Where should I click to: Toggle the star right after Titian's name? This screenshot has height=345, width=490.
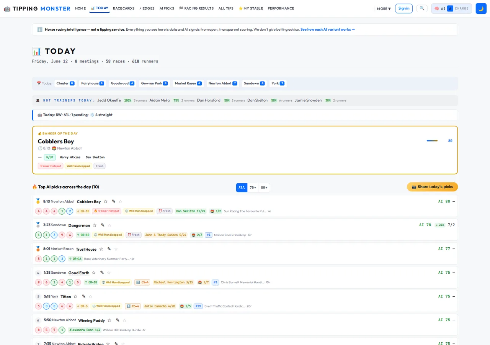pos(75,296)
